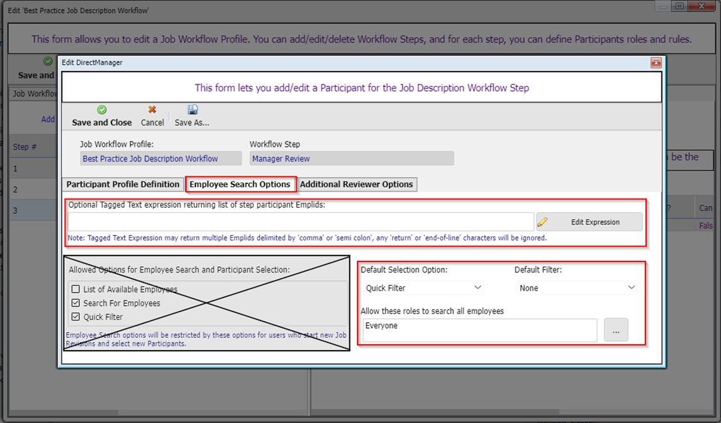Screen dimensions: 721x423
Task: Click the Save As floppy disk icon
Action: (x=192, y=110)
